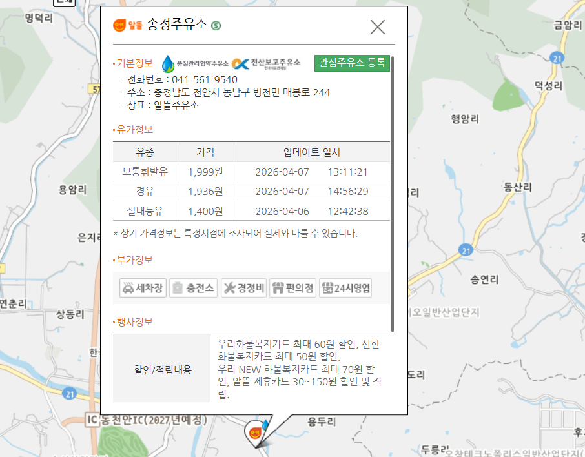Click the 품질관리협약주유소 badge
Image resolution: width=585 pixels, height=457 pixels.
tap(194, 63)
